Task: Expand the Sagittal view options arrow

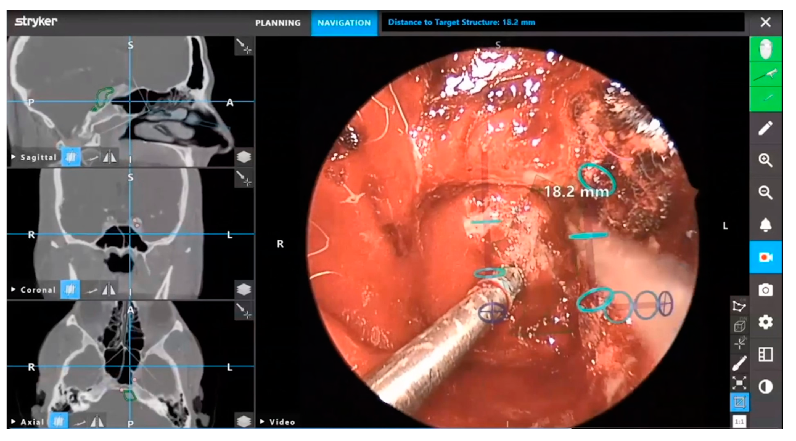Action: point(13,157)
